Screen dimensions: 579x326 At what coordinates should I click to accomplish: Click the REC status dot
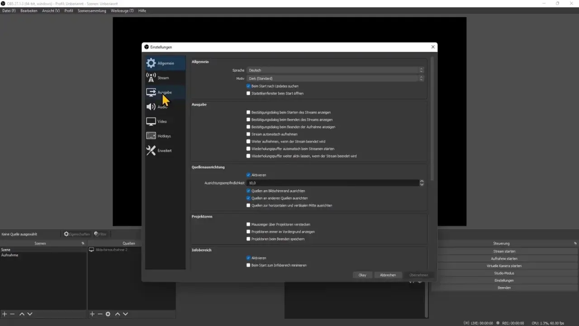(x=497, y=323)
